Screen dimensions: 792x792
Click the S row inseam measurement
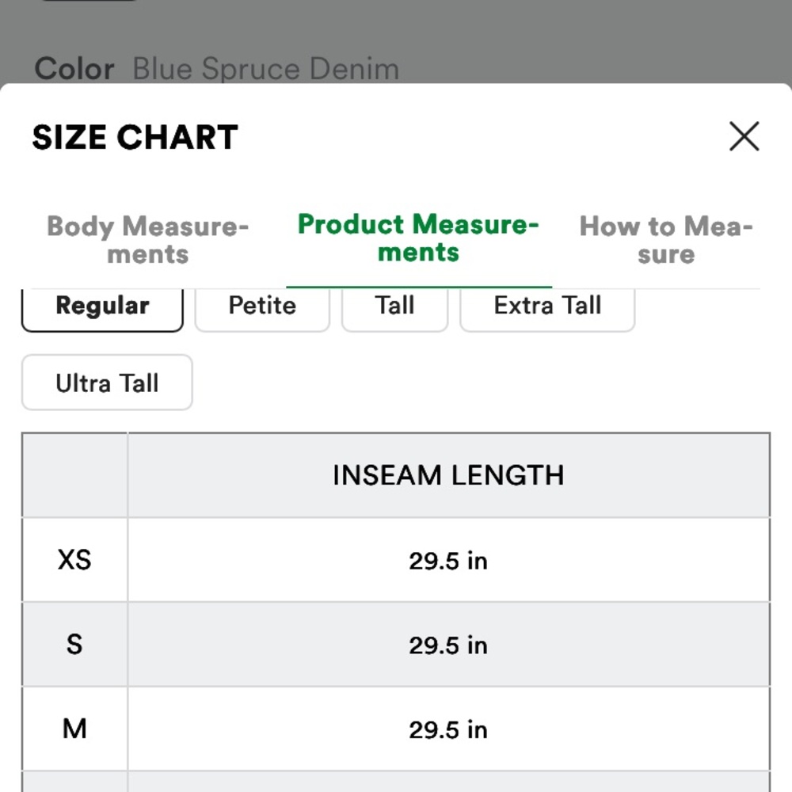(448, 645)
